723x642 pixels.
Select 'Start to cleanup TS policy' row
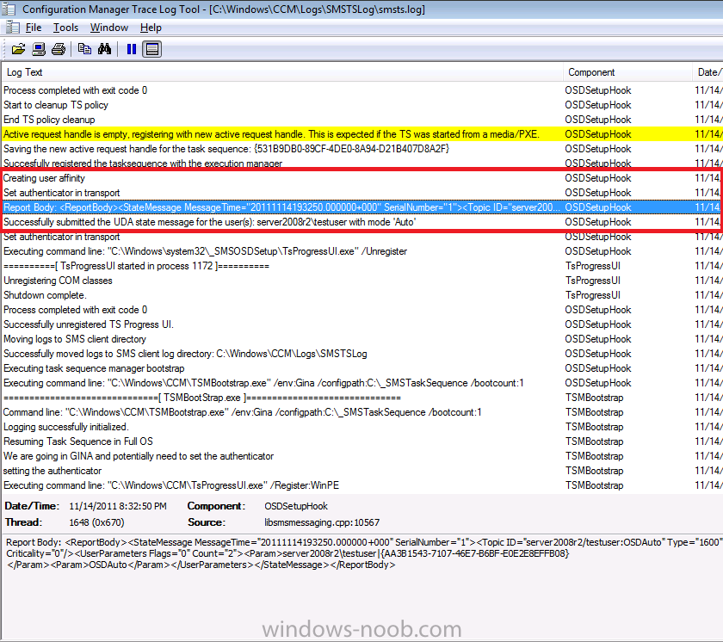pos(361,105)
